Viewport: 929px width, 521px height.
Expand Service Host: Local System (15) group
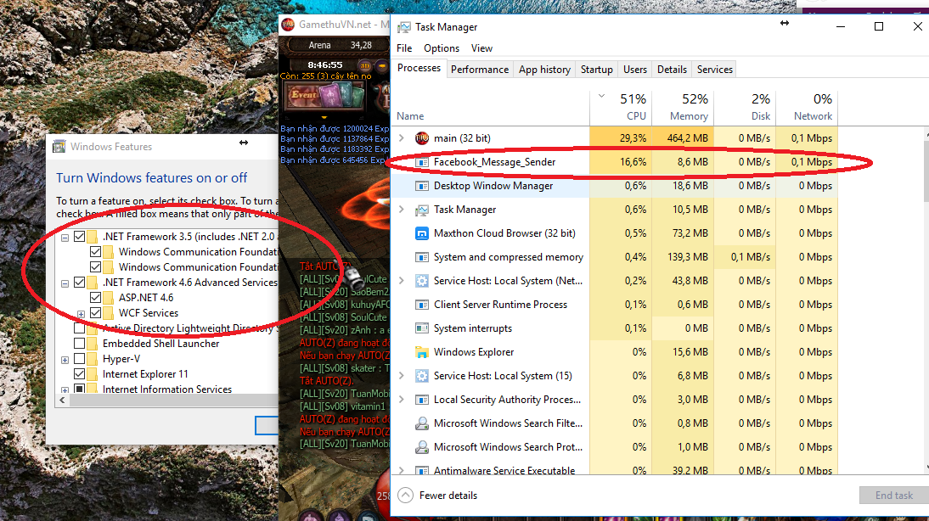click(x=401, y=376)
